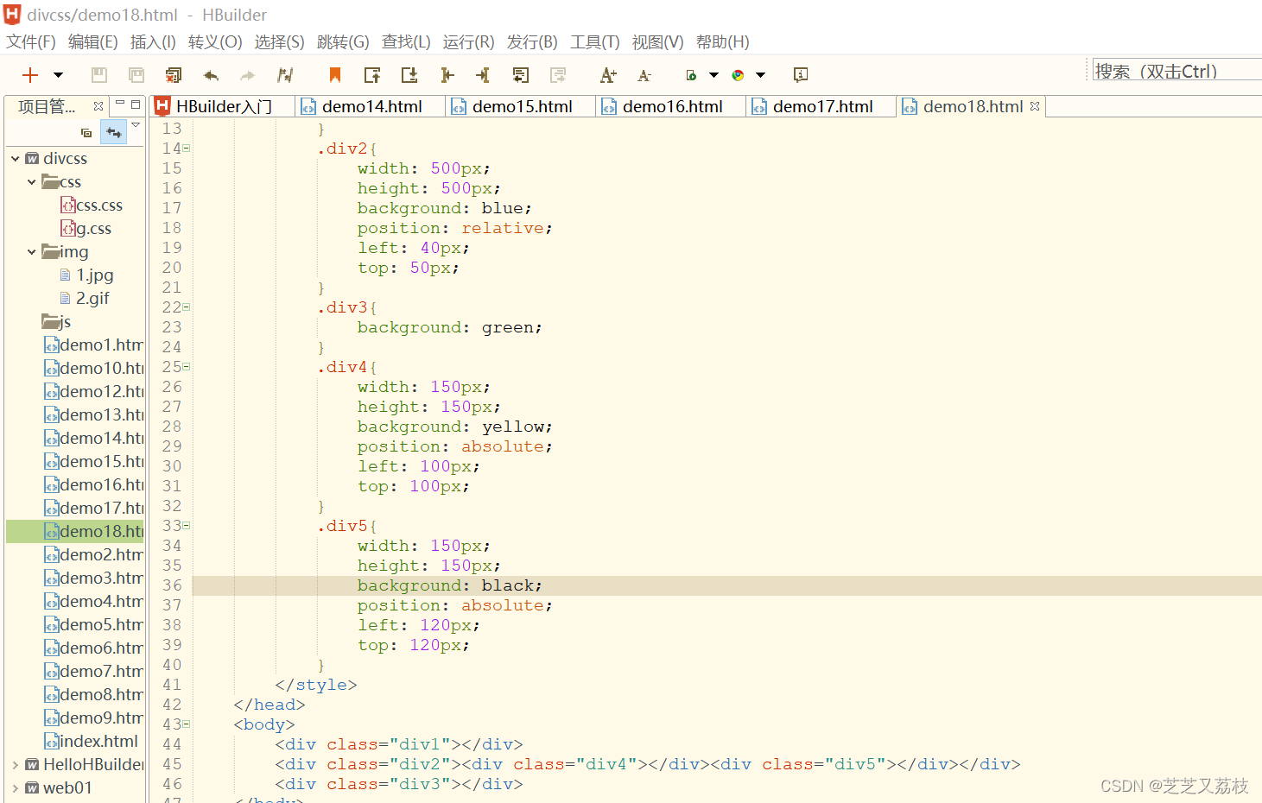The height and width of the screenshot is (803, 1262).
Task: Open the 运行(R) menu
Action: [468, 42]
